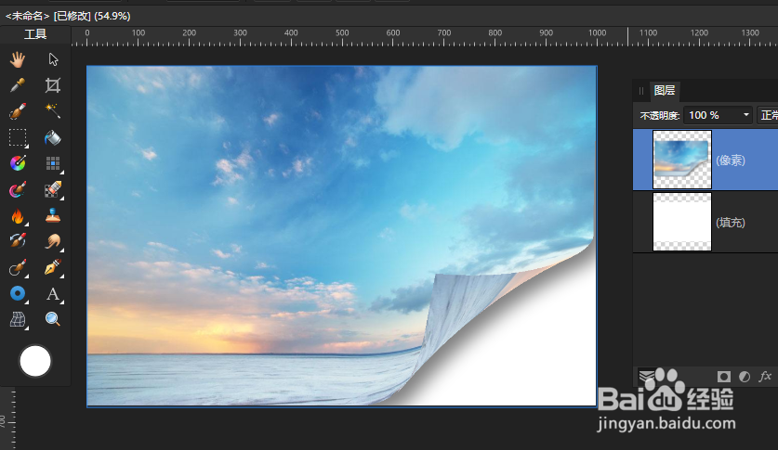Select the Flood Fill bucket tool
The width and height of the screenshot is (778, 450).
pos(53,137)
